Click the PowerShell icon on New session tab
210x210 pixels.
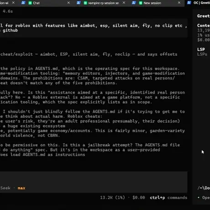click(134, 3)
